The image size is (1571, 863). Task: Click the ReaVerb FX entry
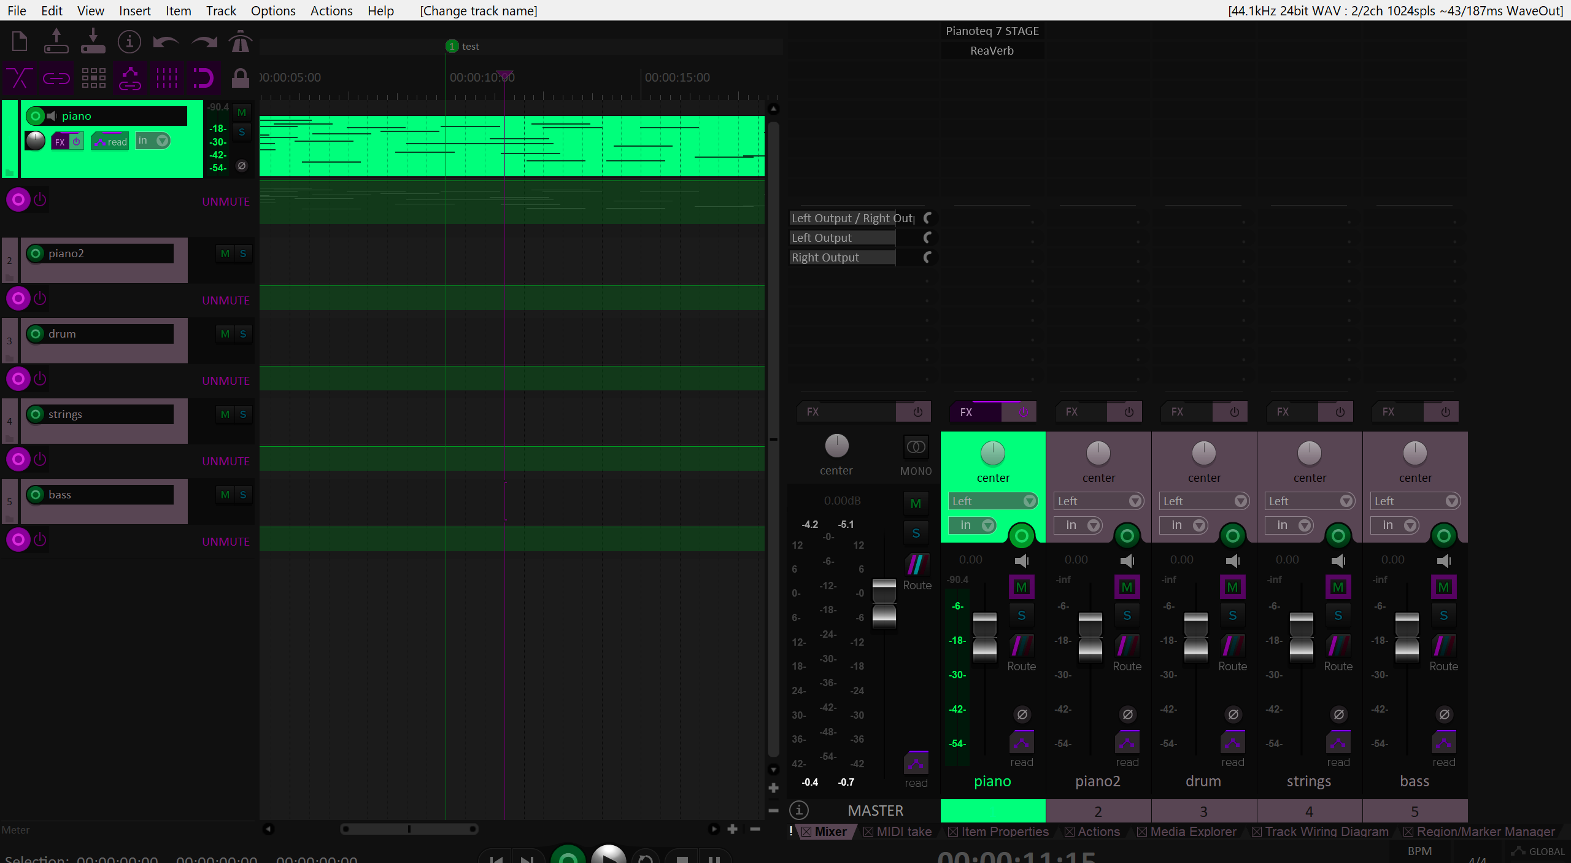point(992,50)
